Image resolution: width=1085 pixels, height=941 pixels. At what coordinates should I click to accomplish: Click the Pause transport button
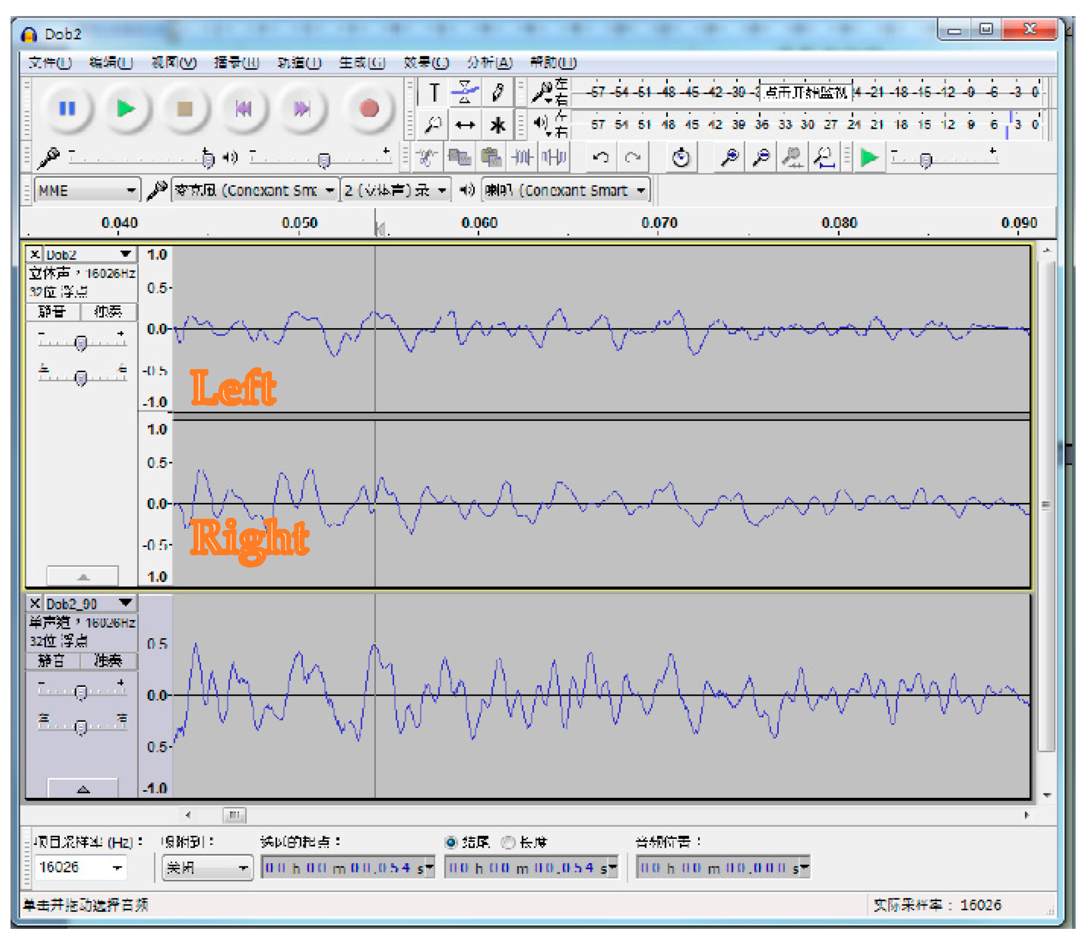[67, 109]
